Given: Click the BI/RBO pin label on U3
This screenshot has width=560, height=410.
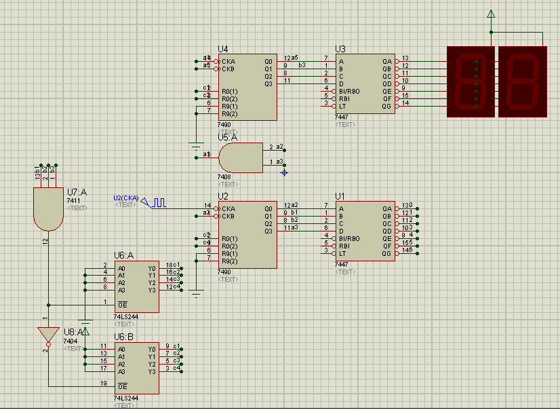Looking at the screenshot, I should point(349,92).
